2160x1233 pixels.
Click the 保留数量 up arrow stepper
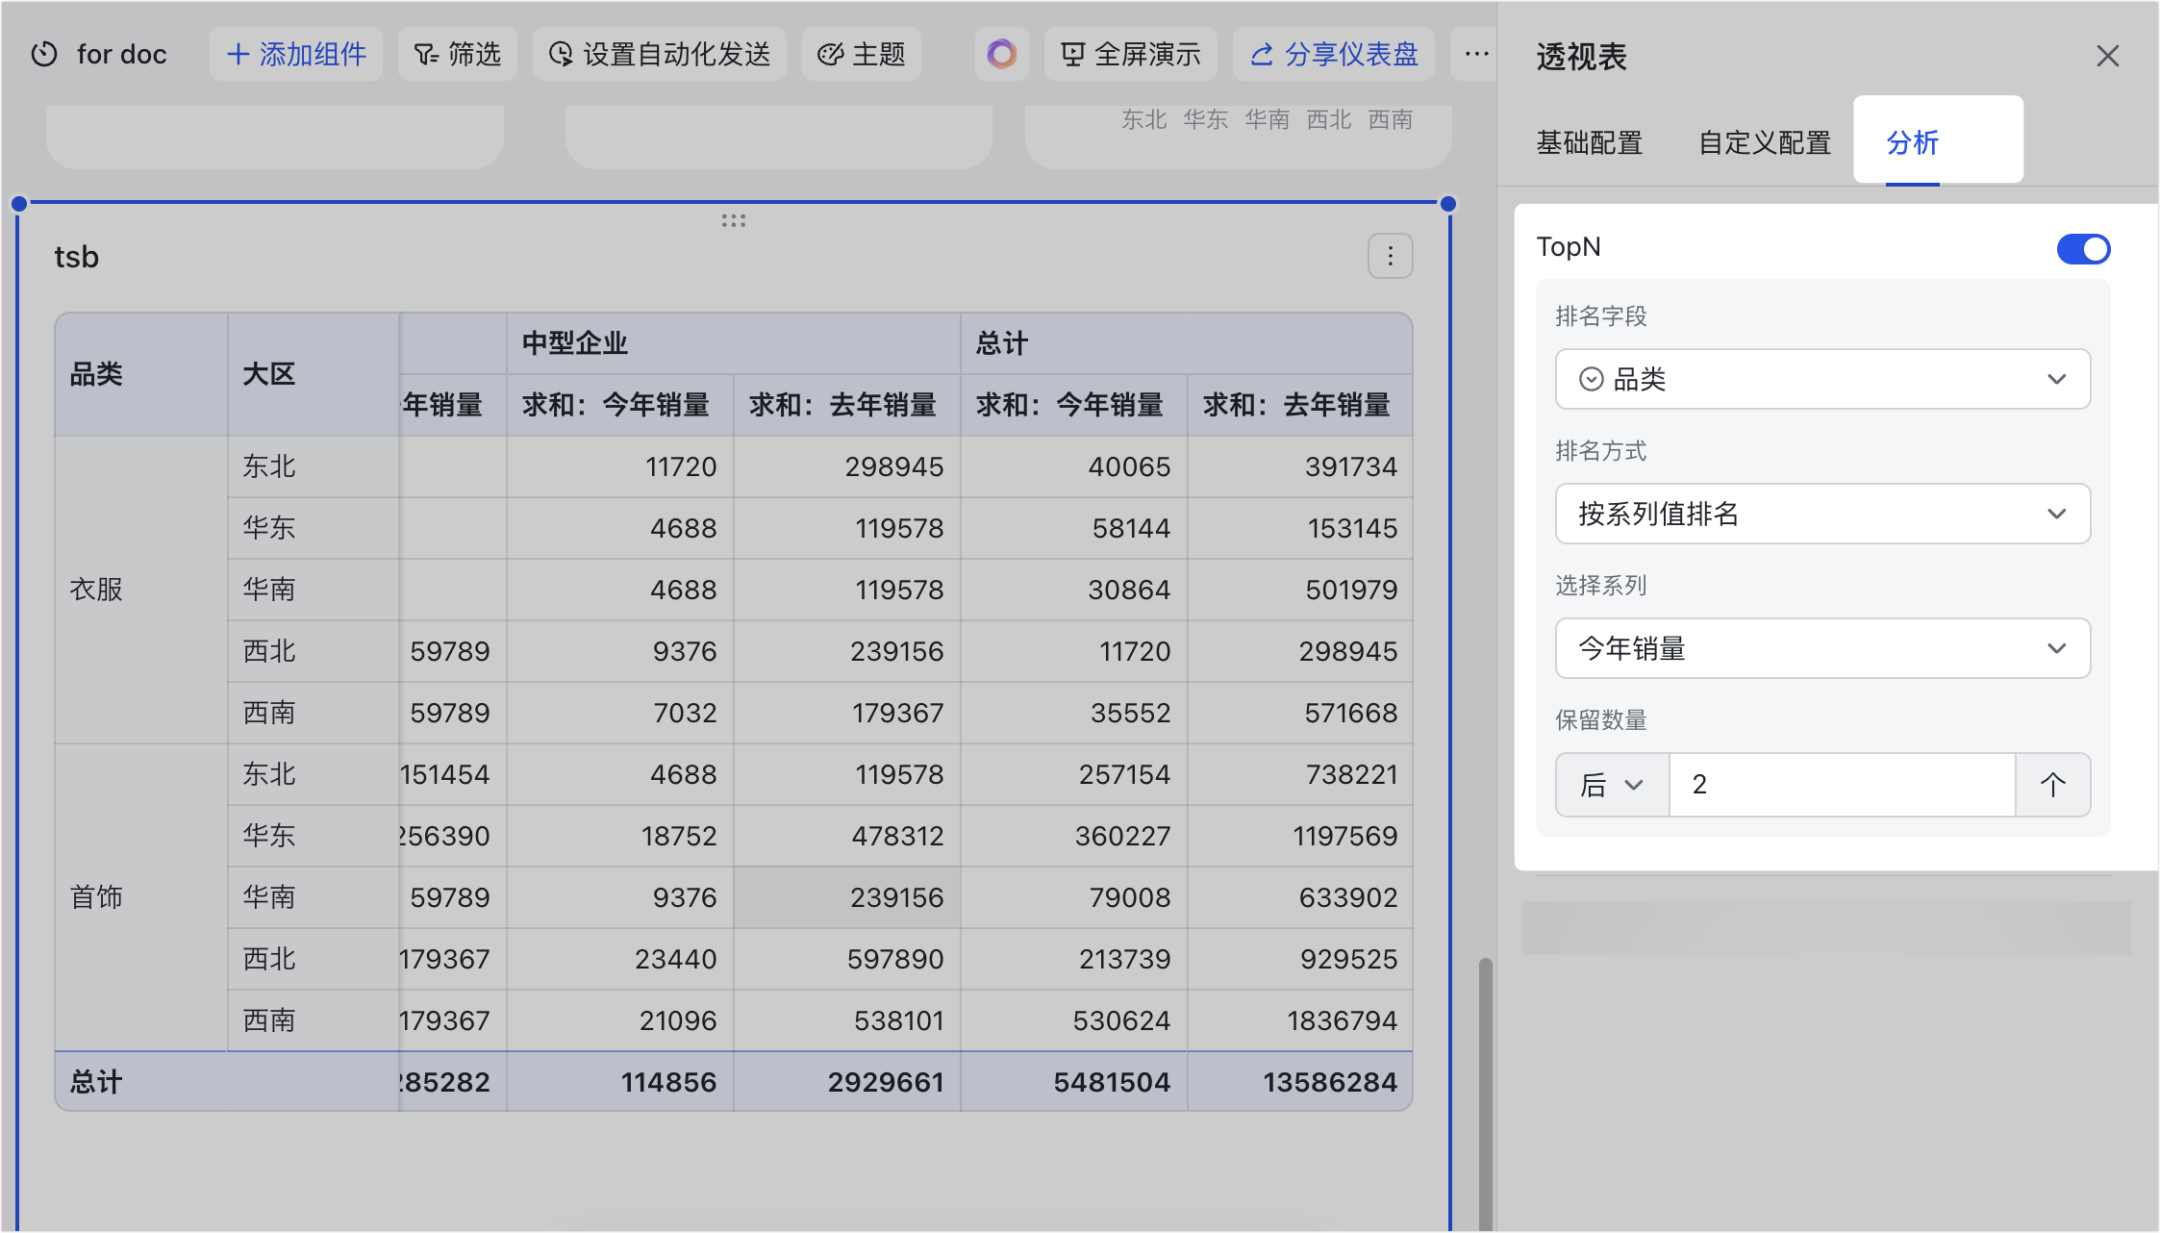[x=2052, y=785]
